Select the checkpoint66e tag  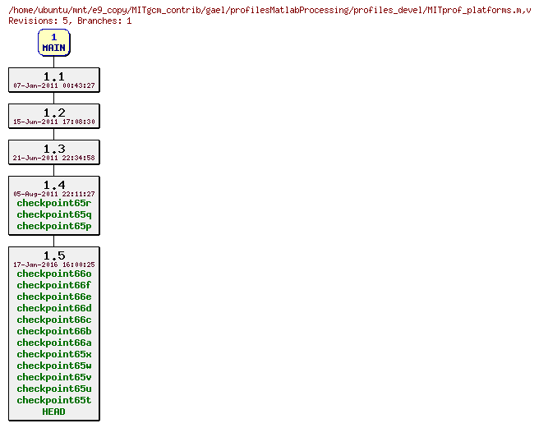click(54, 297)
